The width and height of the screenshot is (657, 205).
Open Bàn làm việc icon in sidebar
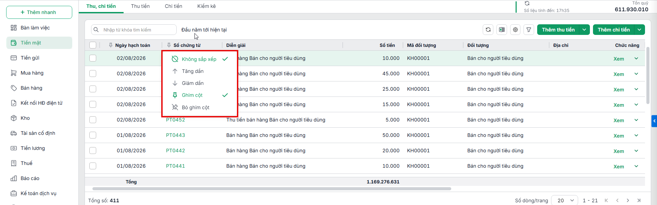point(14,28)
